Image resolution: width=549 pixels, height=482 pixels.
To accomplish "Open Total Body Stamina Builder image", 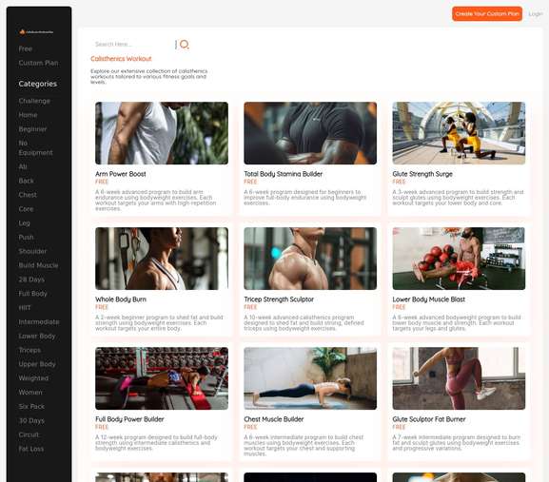I will pyautogui.click(x=310, y=133).
